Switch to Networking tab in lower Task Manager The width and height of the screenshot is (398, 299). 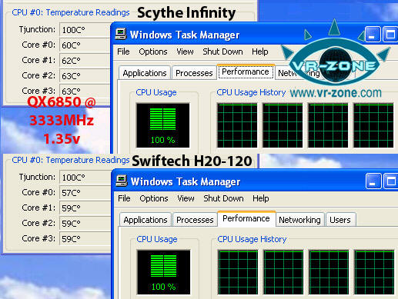299,220
